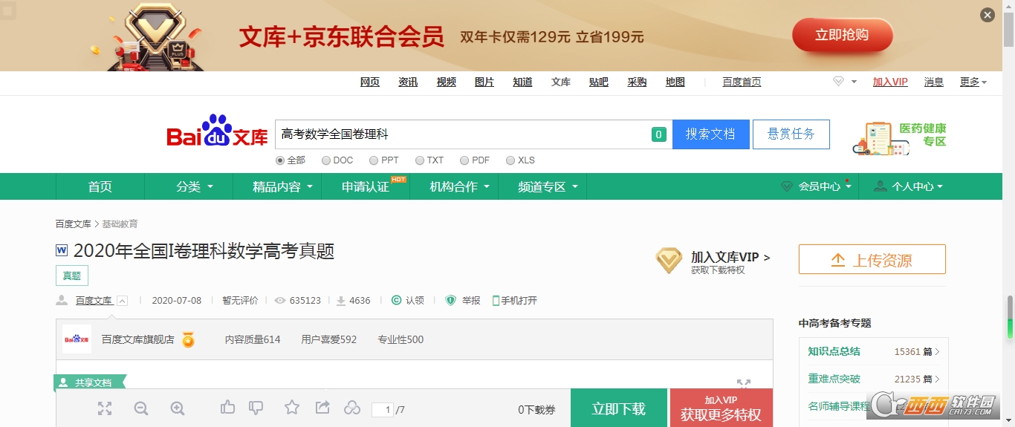1015x427 pixels.
Task: Open the 加入VIP link in top bar
Action: 890,82
